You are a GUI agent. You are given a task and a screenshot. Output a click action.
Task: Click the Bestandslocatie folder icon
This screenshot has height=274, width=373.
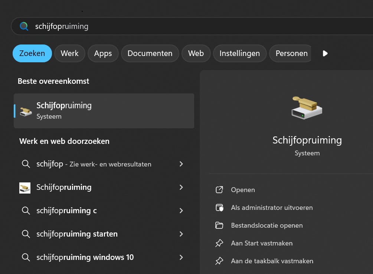[219, 225]
